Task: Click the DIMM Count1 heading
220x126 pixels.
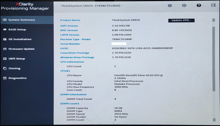Action: pos(70,103)
